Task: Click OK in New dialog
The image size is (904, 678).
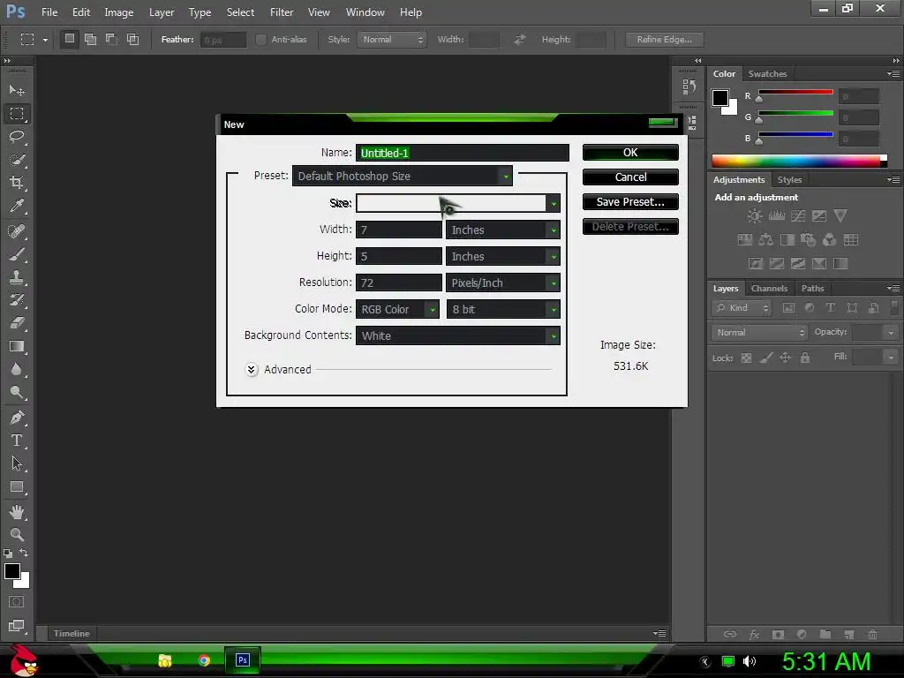Action: click(x=630, y=153)
